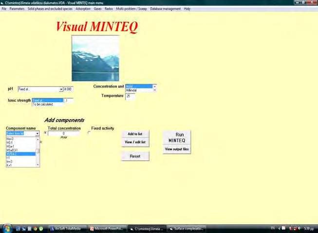Switch to Microsoft PowerPoint taskbar window
Viewport: 318px width, 233px height.
pos(107,229)
